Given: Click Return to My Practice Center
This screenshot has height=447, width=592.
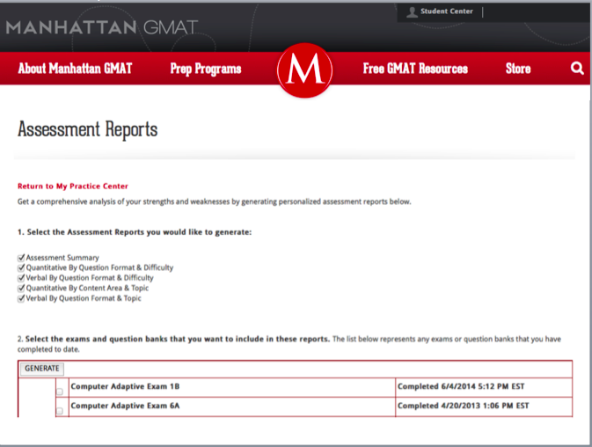Looking at the screenshot, I should click(x=73, y=187).
